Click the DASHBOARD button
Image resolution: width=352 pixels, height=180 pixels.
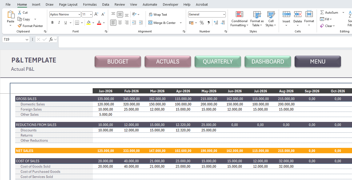pyautogui.click(x=268, y=61)
